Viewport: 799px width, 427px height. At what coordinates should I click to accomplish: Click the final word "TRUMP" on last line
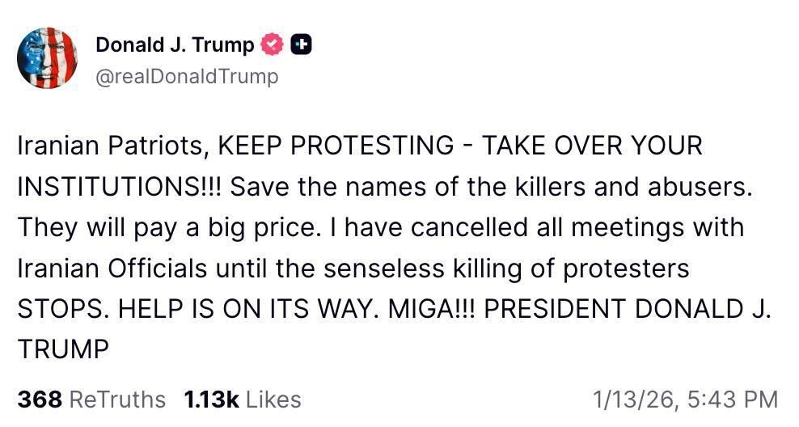(62, 349)
